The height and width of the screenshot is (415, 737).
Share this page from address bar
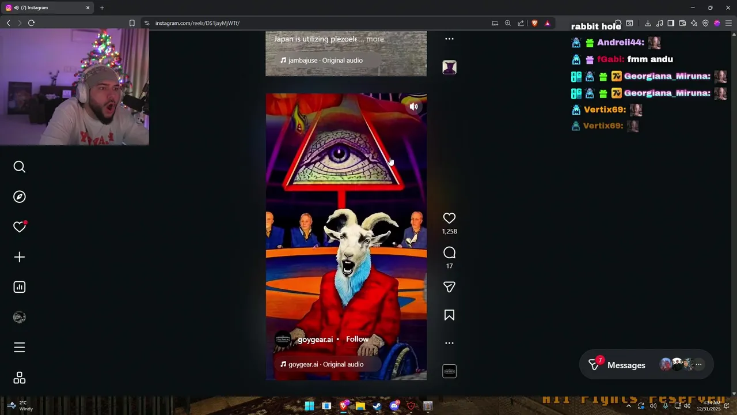click(x=521, y=23)
